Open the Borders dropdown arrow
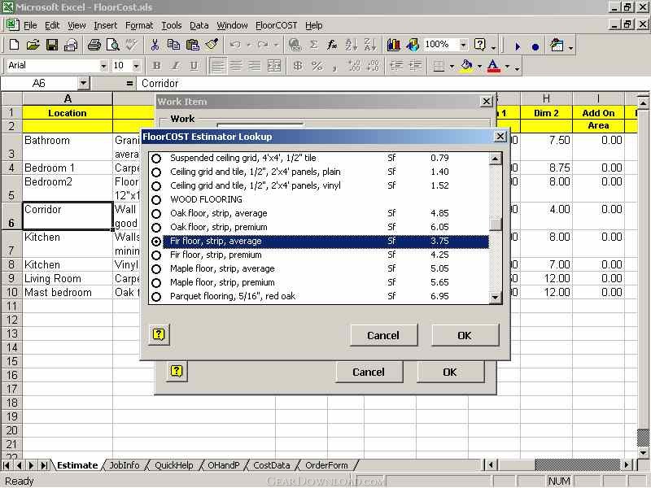The width and height of the screenshot is (651, 488). [452, 66]
